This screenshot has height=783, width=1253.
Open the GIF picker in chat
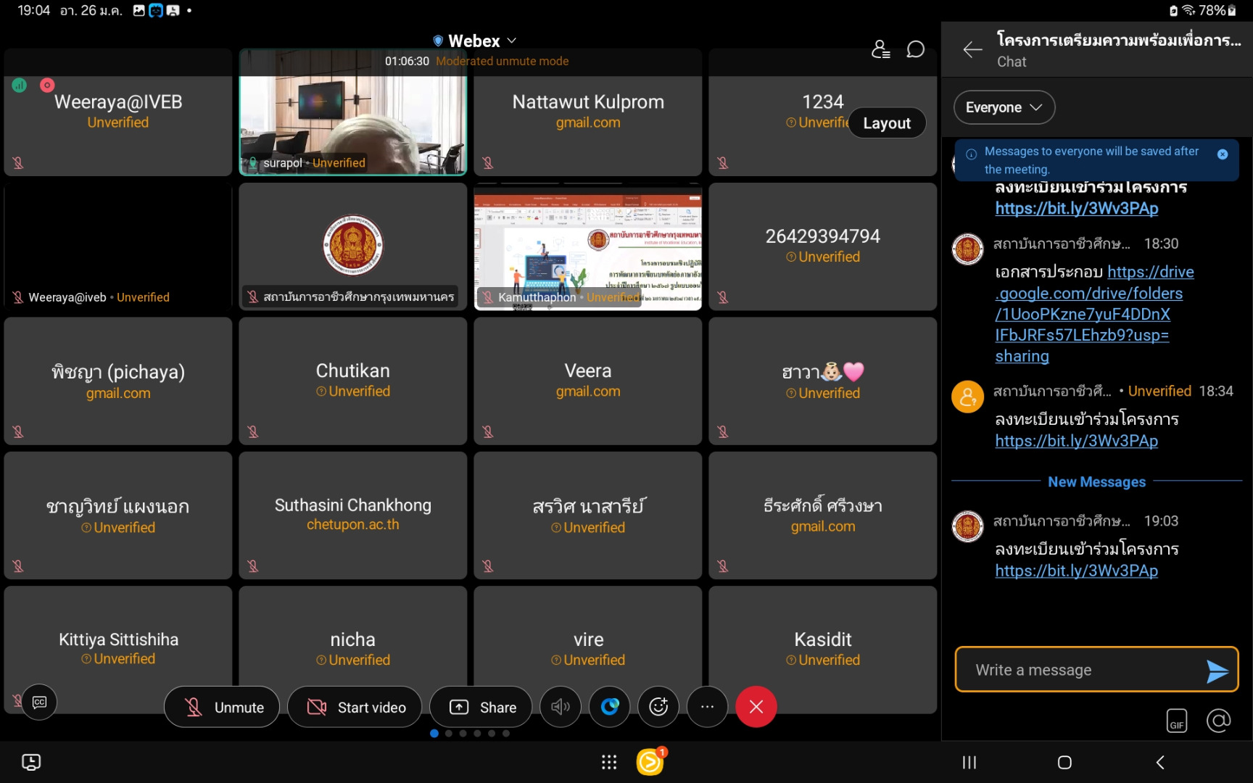[x=1177, y=721]
